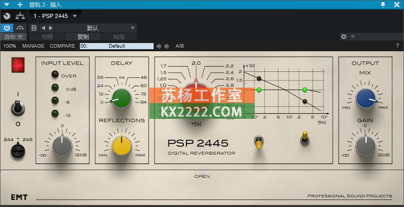Click the green Delay knob
Image resolution: width=404 pixels, height=207 pixels.
[x=121, y=98]
